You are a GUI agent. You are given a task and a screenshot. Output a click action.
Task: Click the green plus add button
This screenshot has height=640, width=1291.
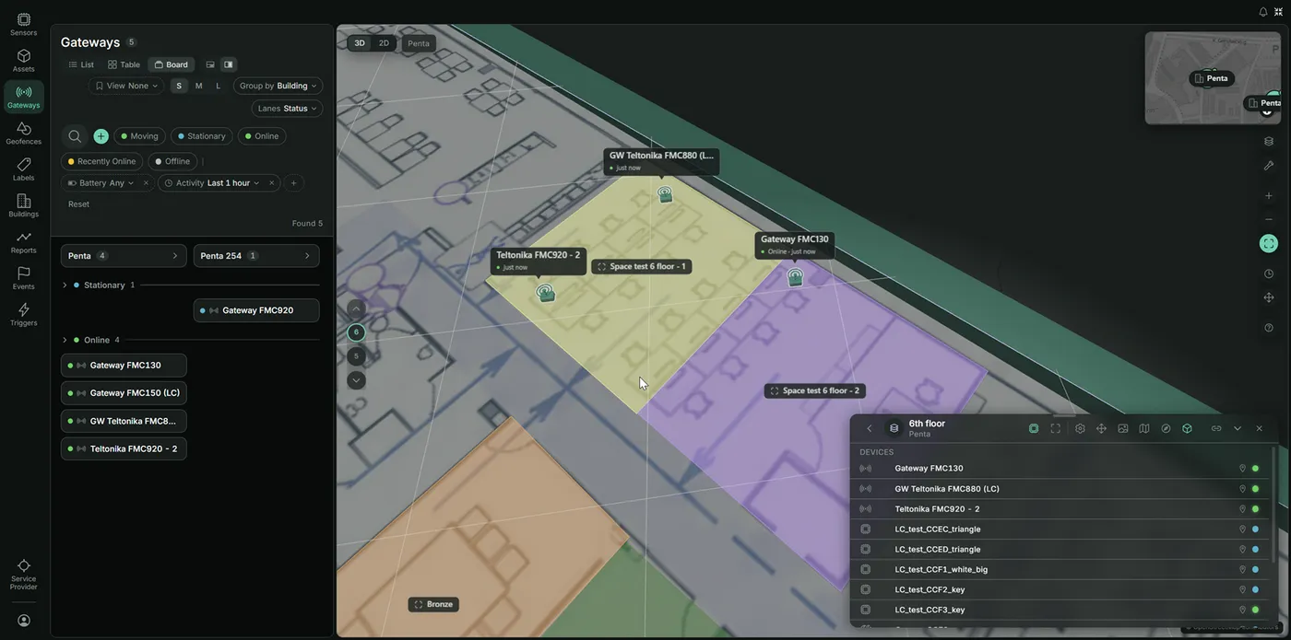click(x=101, y=136)
